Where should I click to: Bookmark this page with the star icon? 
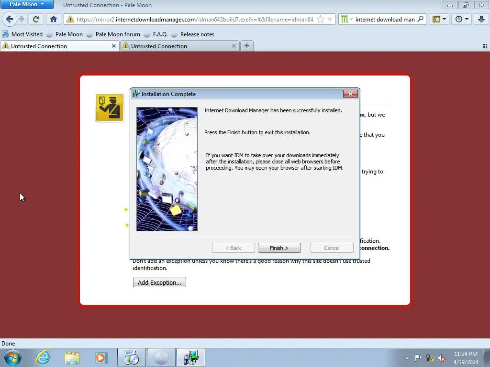(x=321, y=19)
